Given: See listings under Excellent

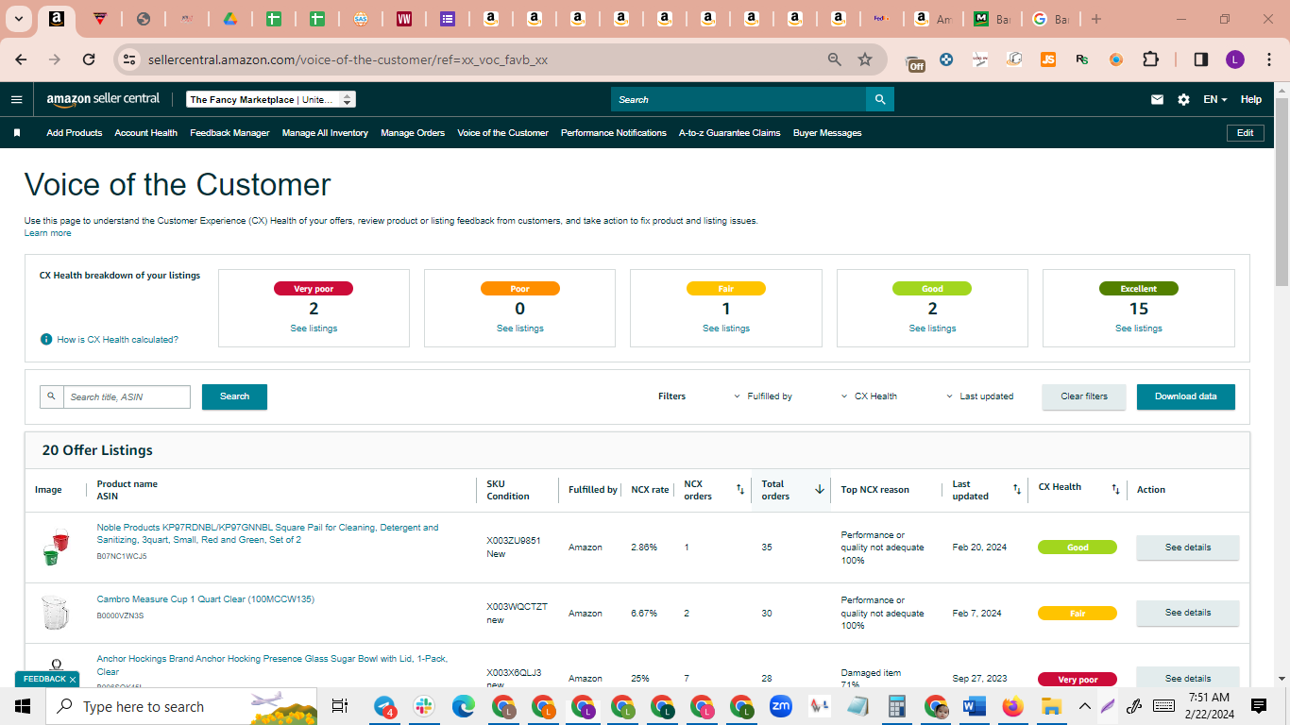Looking at the screenshot, I should point(1139,329).
